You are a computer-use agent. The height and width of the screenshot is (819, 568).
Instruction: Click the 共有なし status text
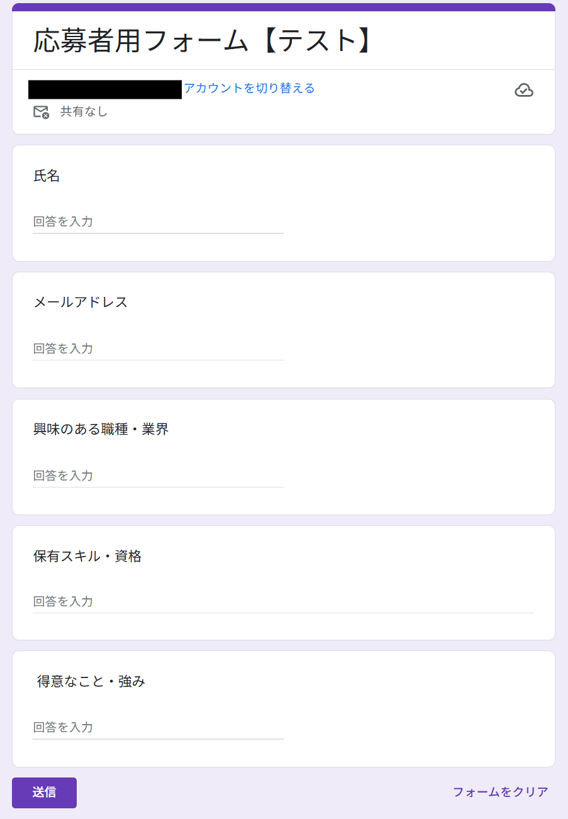pyautogui.click(x=84, y=112)
